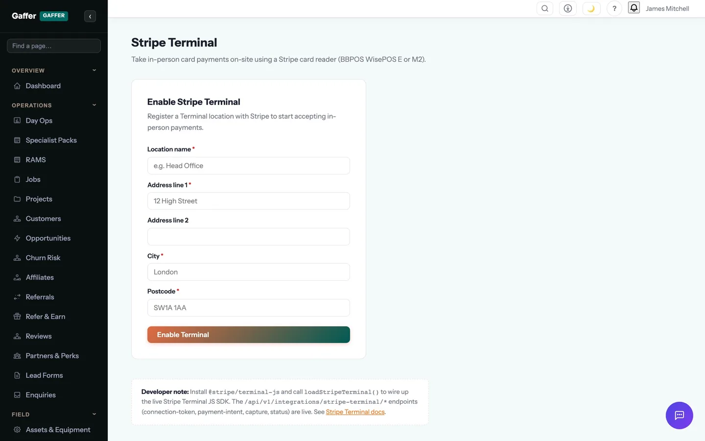Click the Assets & Equipment gear icon
The image size is (705, 441).
tap(17, 430)
